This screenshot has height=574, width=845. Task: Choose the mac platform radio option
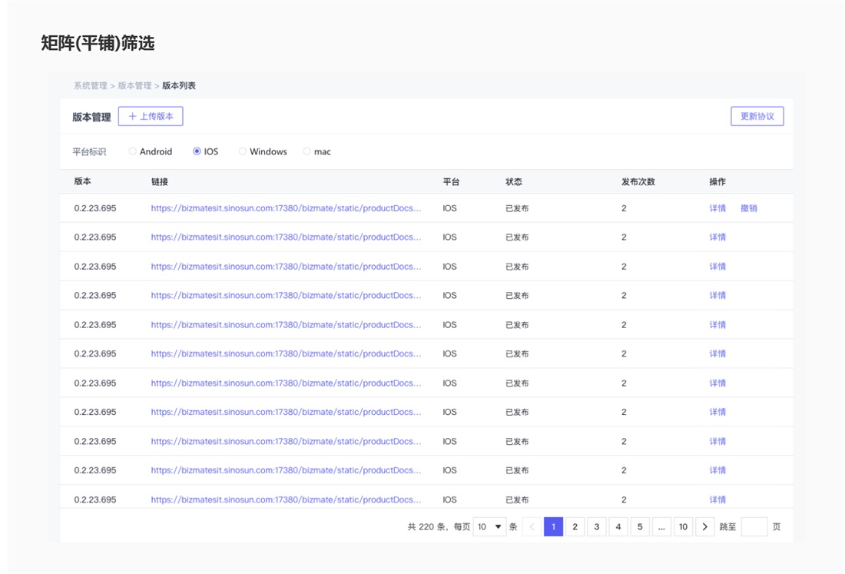pyautogui.click(x=307, y=151)
